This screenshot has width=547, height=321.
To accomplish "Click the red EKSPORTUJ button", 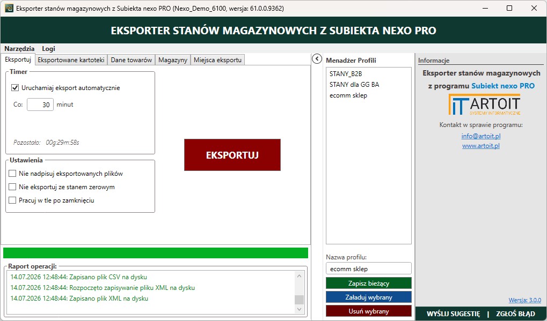I will pos(232,155).
